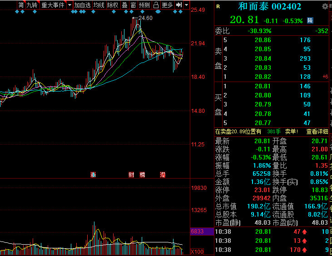Open settings gear beside stock name
The height and width of the screenshot is (256, 332).
(325, 6)
